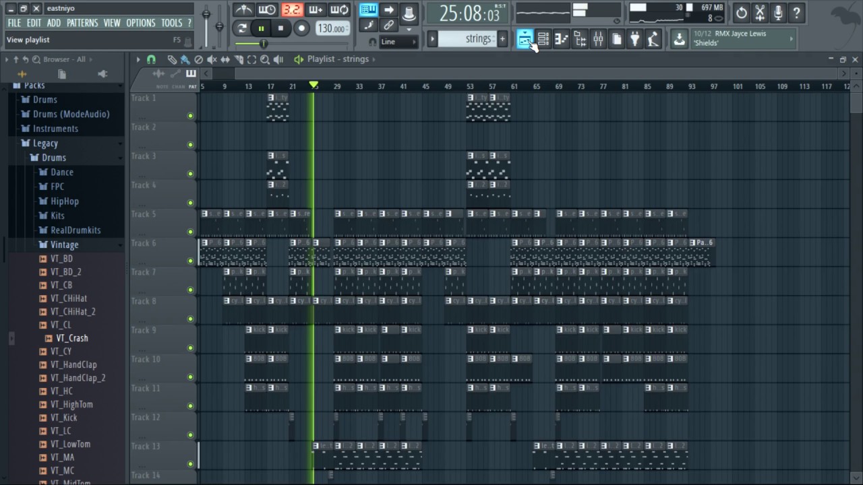Click the tempo tapper icon
This screenshot has height=485, width=863.
(653, 39)
